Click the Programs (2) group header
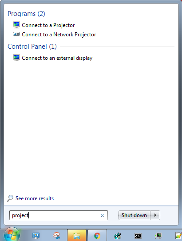The height and width of the screenshot is (241, 182). coord(26,14)
